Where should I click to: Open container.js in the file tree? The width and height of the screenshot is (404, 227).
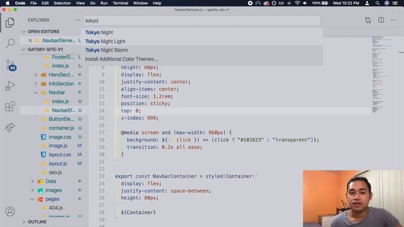(61, 128)
